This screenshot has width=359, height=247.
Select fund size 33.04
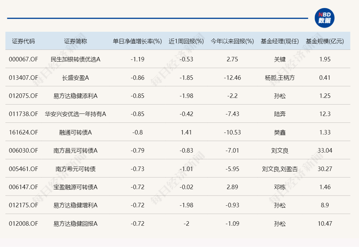click(325, 151)
